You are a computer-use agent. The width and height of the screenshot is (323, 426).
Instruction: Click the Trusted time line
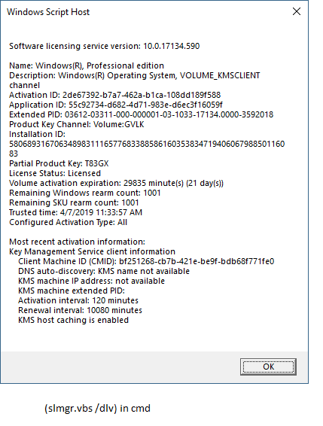(75, 212)
